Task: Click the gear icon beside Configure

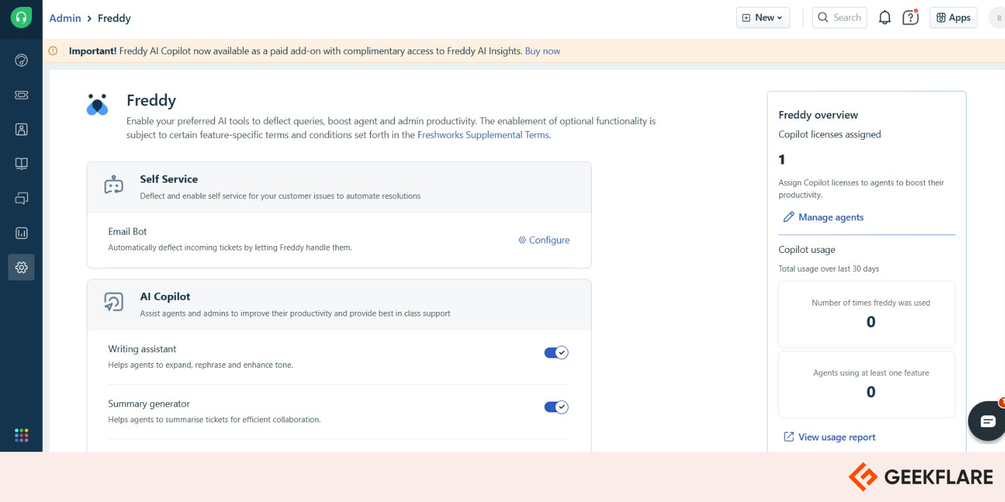Action: pyautogui.click(x=522, y=240)
